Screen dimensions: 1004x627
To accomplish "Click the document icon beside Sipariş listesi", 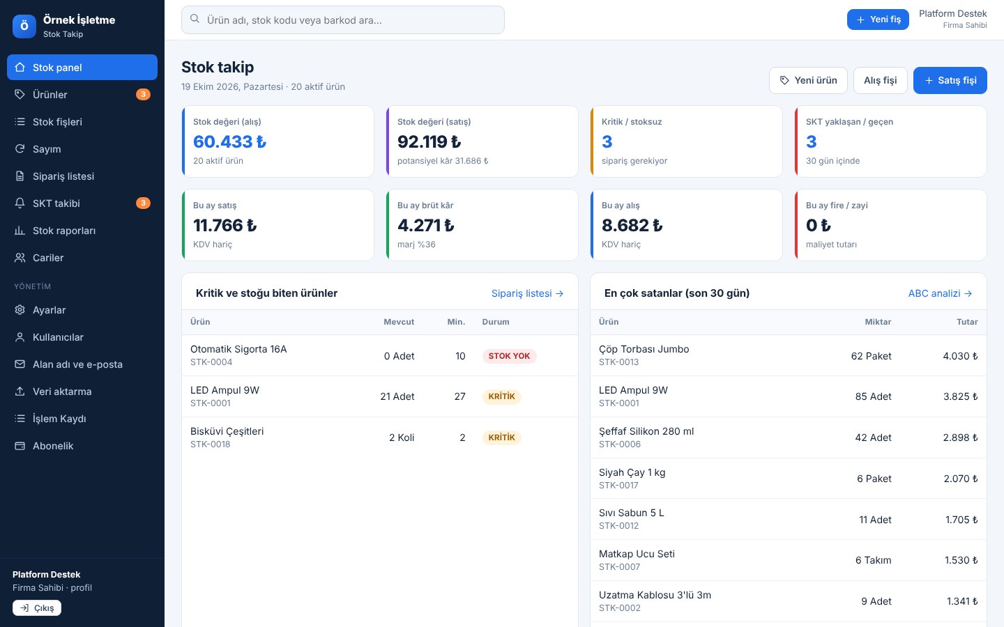I will click(x=20, y=176).
